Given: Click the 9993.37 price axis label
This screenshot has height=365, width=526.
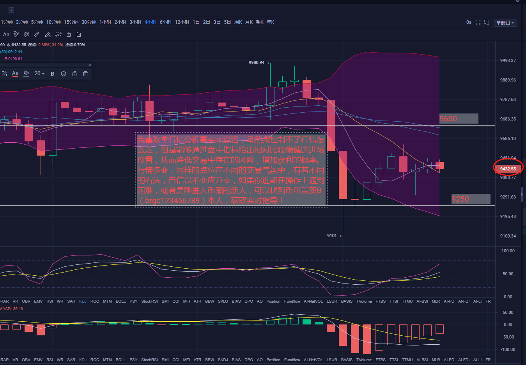Looking at the screenshot, I should coord(508,60).
